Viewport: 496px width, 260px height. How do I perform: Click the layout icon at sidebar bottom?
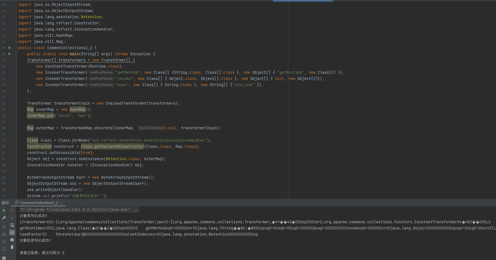tap(4, 258)
